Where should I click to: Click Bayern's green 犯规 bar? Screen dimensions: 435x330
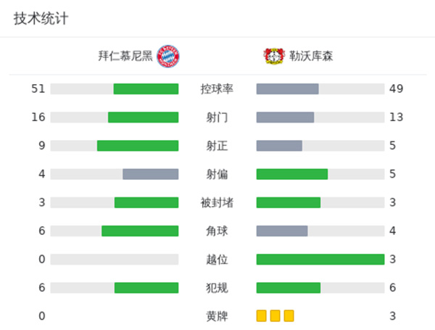(x=146, y=287)
